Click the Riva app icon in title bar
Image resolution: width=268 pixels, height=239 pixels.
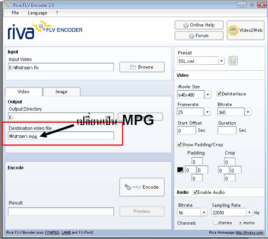(7, 5)
